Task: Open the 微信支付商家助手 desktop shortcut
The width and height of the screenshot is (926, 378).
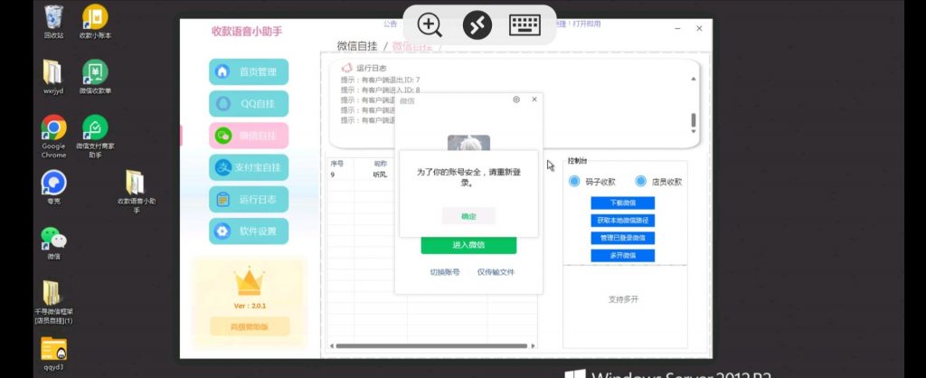Action: pos(95,128)
